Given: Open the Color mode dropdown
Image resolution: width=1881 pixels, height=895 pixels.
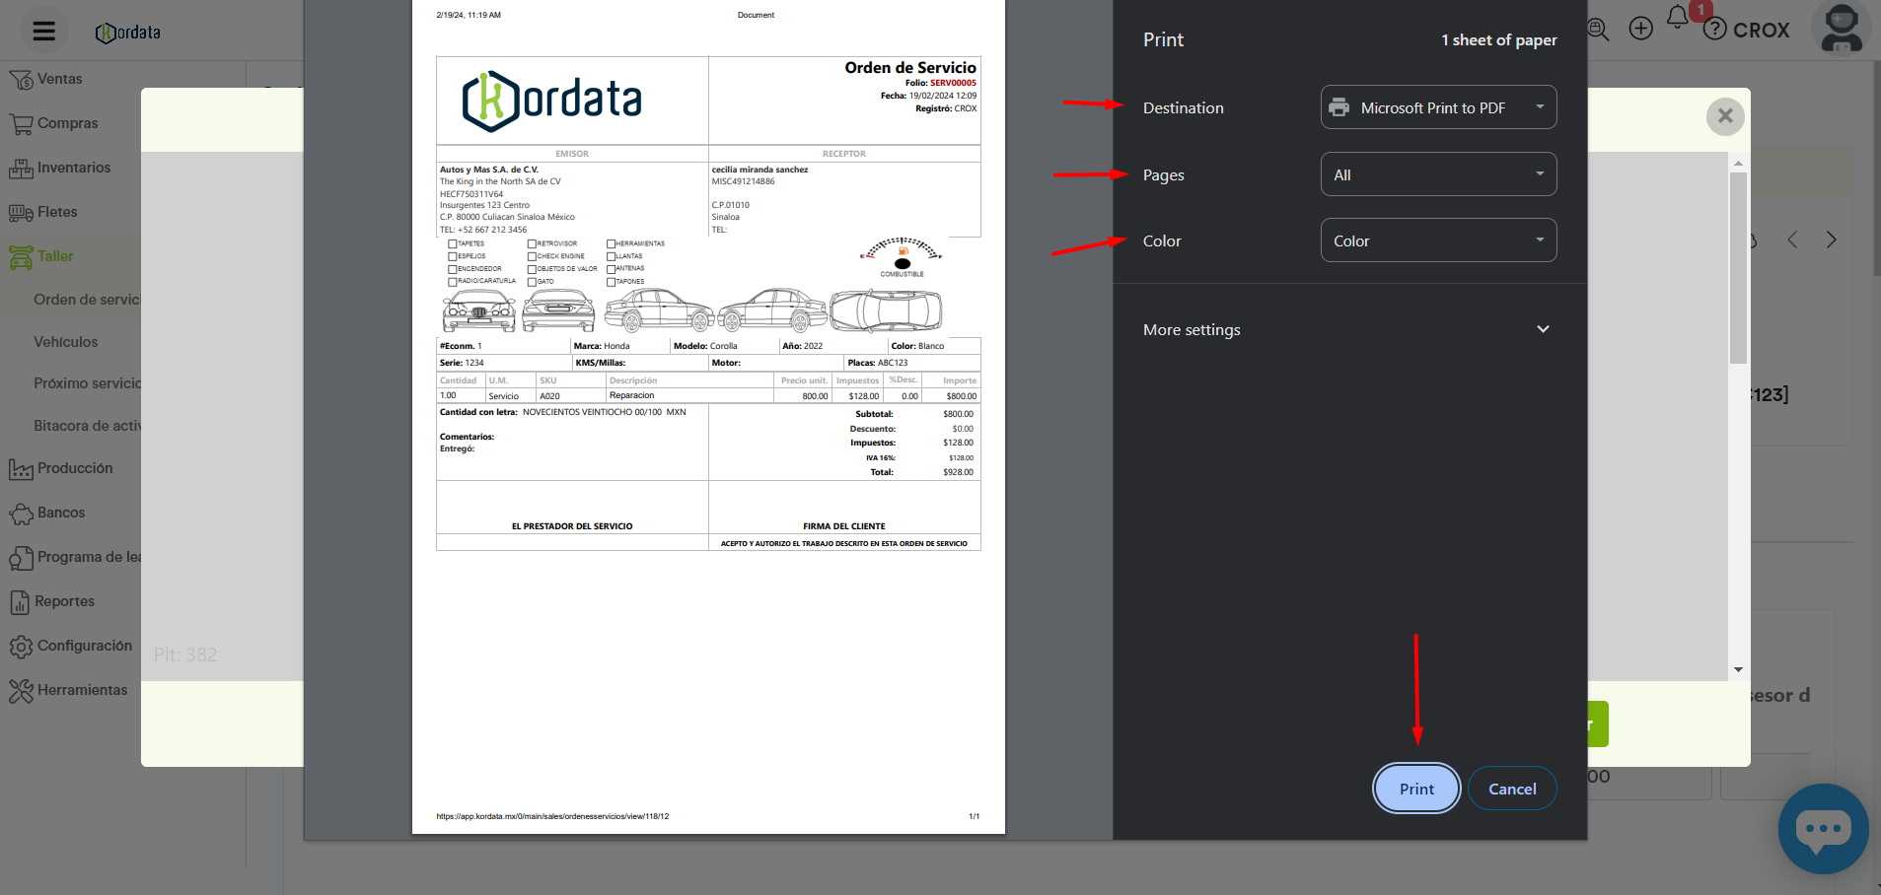Looking at the screenshot, I should click(1437, 241).
